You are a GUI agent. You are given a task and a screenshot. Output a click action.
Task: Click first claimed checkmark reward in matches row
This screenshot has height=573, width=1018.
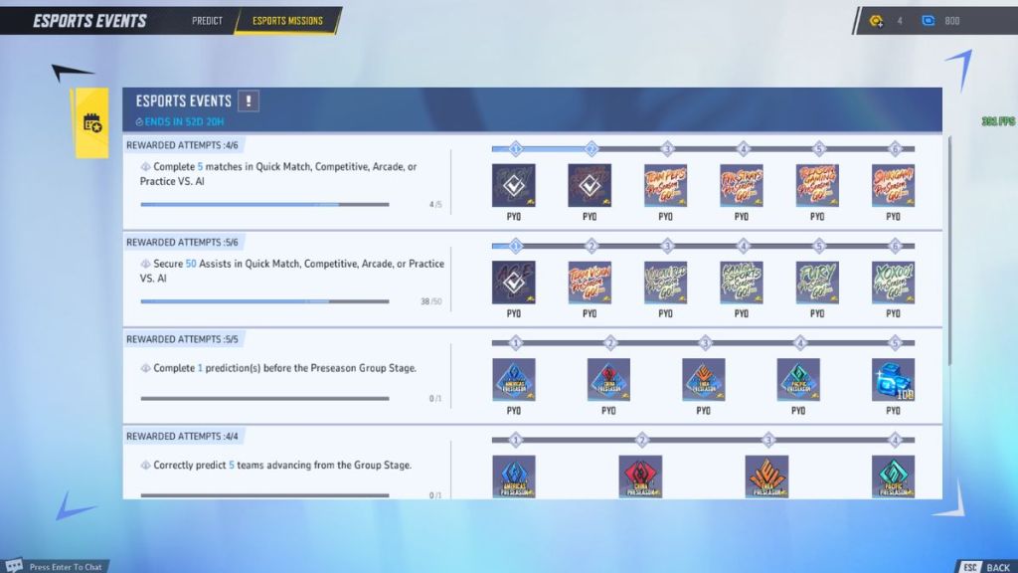tap(514, 186)
